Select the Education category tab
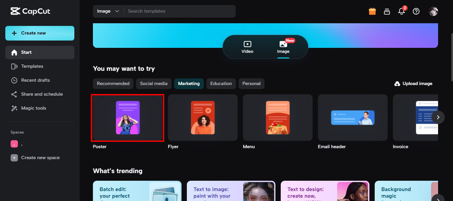This screenshot has width=453, height=201. click(x=221, y=84)
